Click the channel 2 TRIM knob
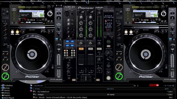The image size is (177, 99). coord(90,17)
